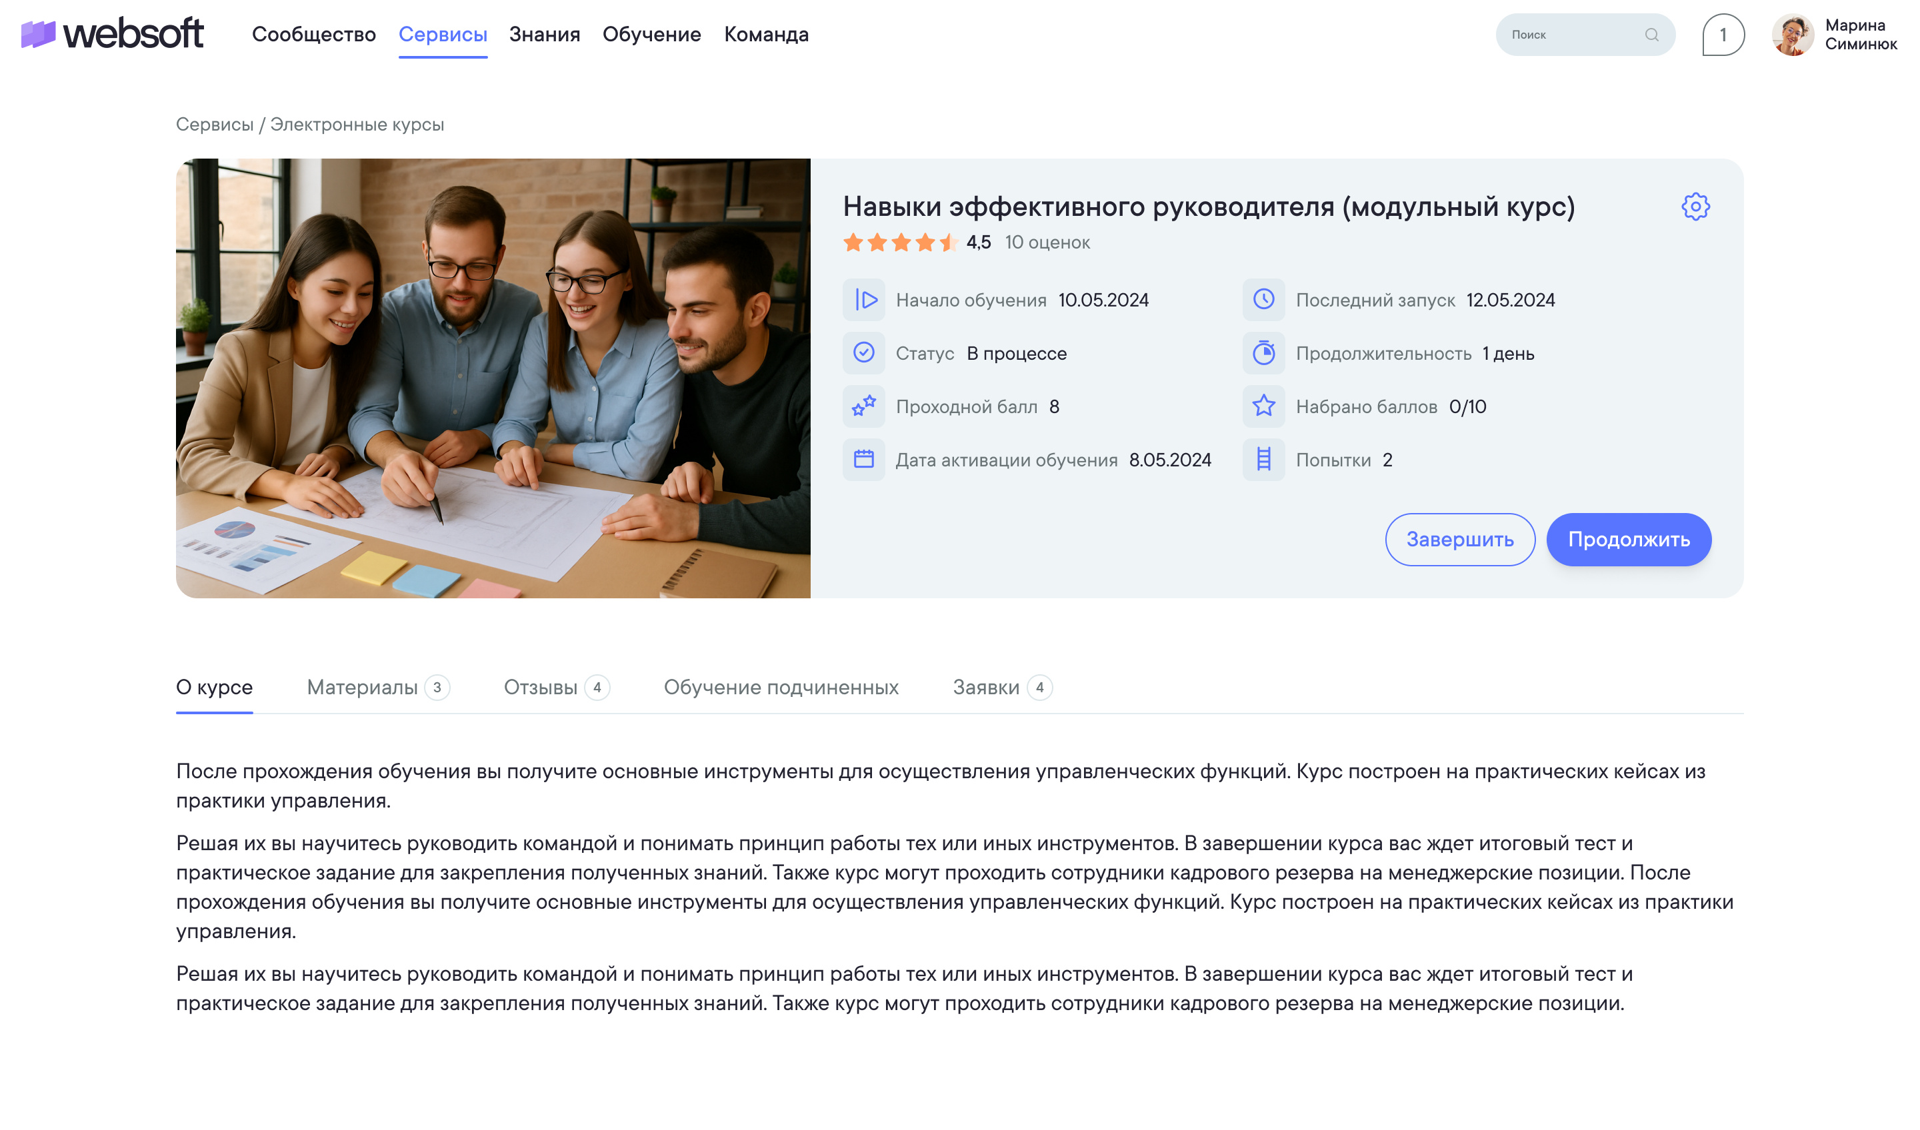1920x1130 pixels.
Task: Click the search magnifier icon
Action: click(1651, 35)
